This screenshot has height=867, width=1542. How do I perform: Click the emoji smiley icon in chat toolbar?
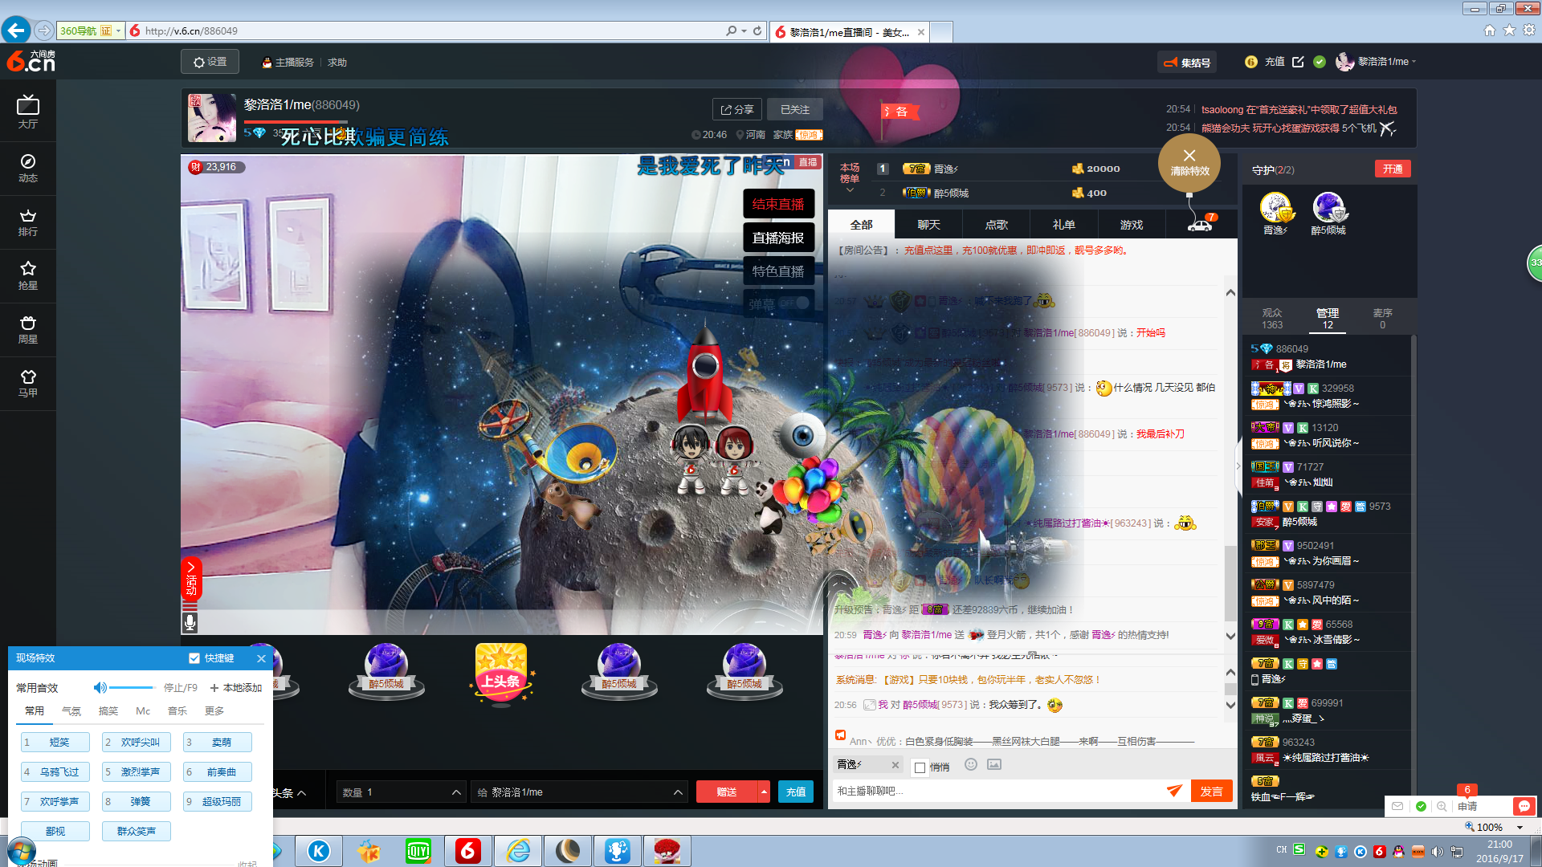click(x=971, y=764)
